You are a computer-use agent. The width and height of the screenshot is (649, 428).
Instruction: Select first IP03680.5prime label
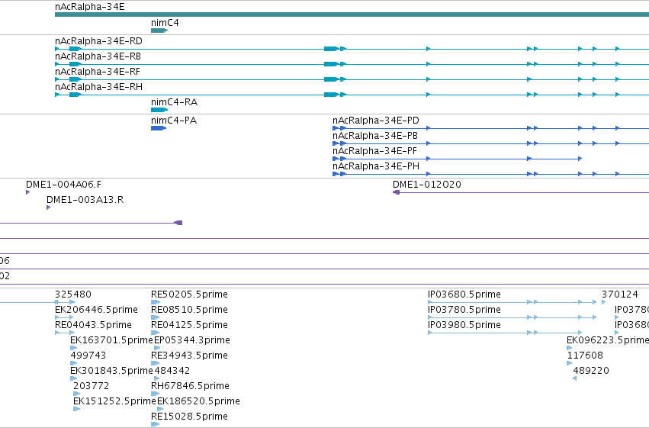(x=464, y=294)
